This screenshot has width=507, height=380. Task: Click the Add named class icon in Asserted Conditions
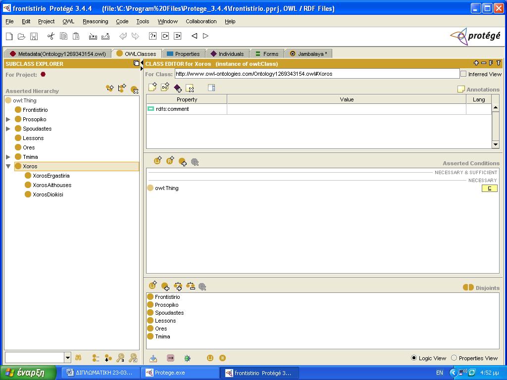pos(182,162)
